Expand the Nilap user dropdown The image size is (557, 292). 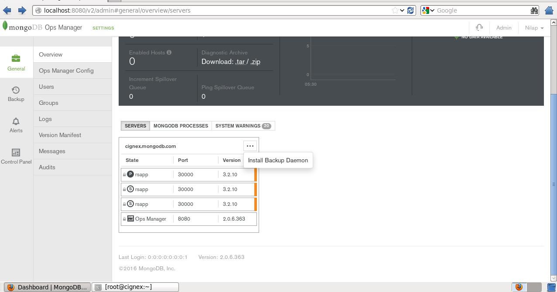[x=533, y=27]
